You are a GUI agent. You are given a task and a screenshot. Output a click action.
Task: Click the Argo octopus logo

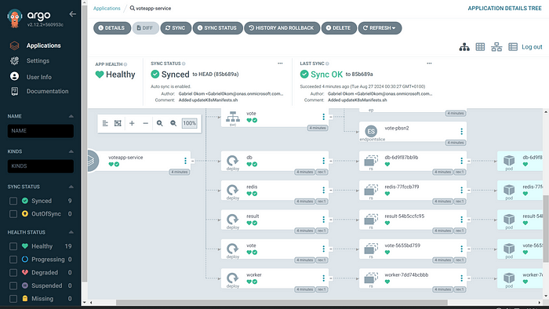[14, 19]
